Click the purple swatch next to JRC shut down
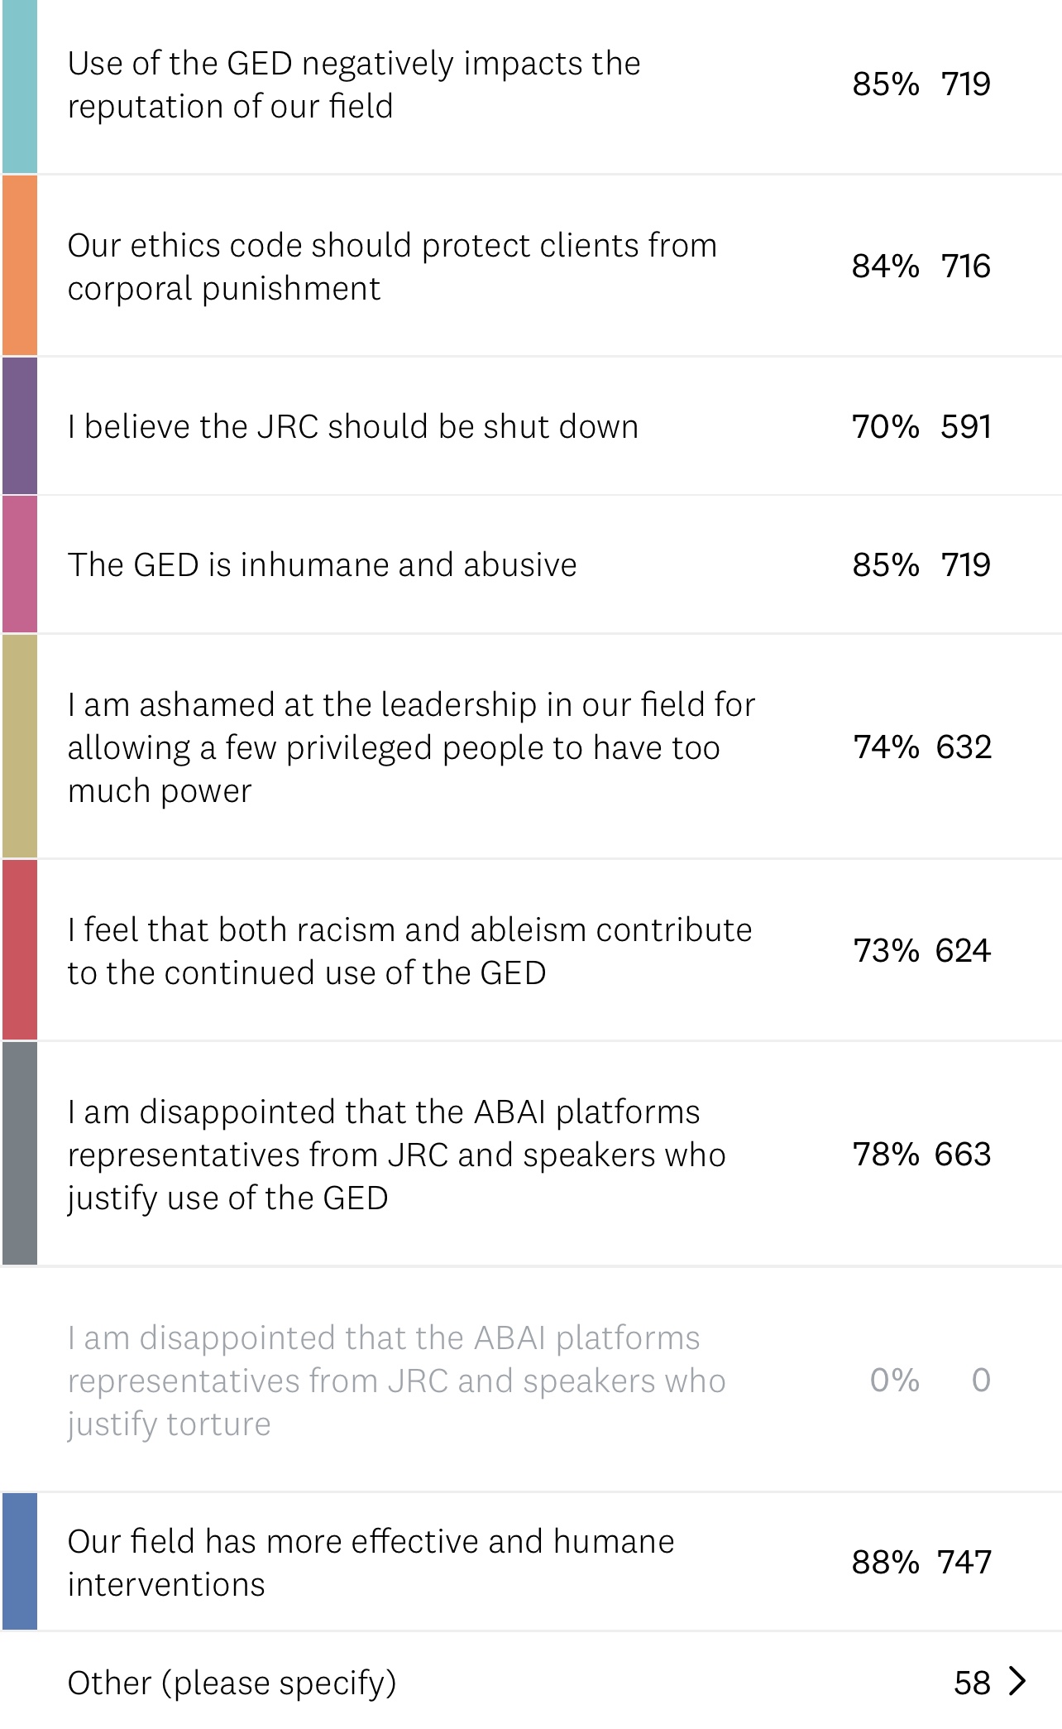Image resolution: width=1062 pixels, height=1729 pixels. (x=20, y=426)
